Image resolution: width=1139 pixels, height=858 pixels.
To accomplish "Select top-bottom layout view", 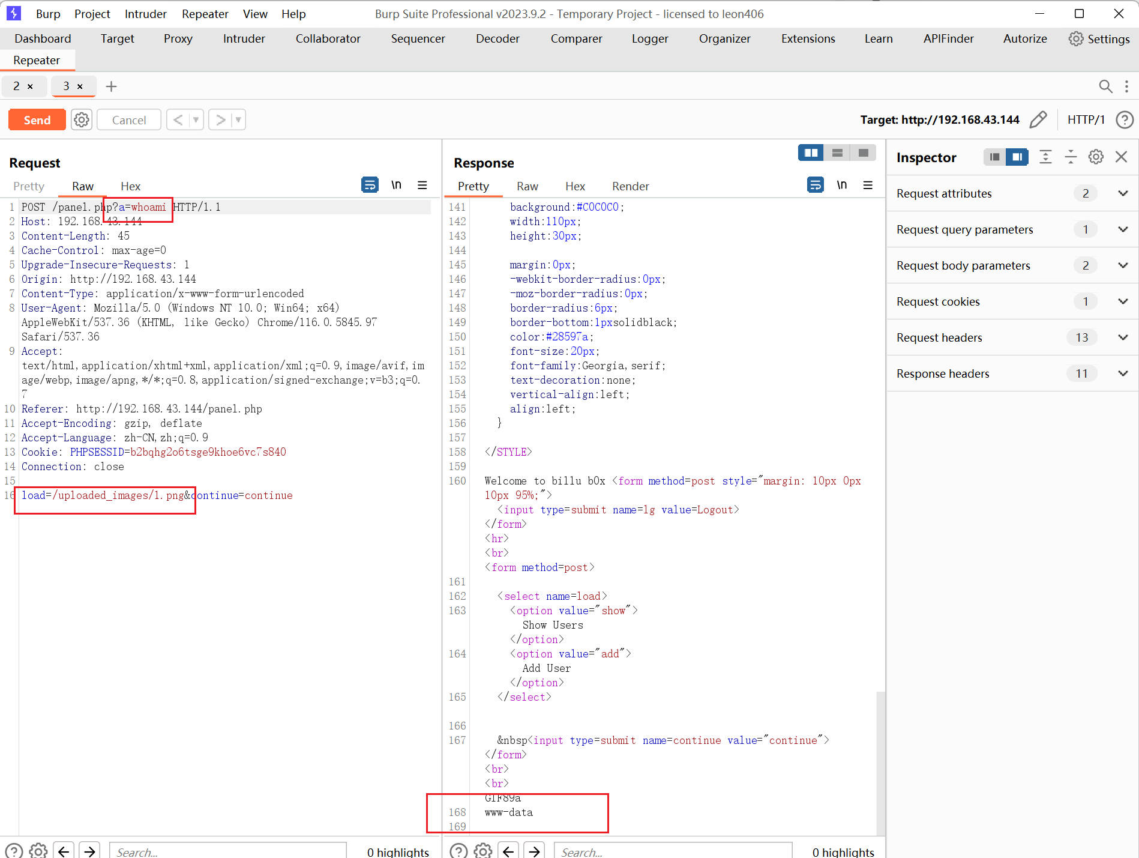I will pyautogui.click(x=837, y=153).
